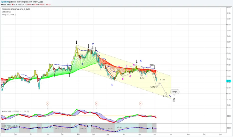233x137 pixels.
Task: Click the Feb label on the time axis
Action: click(x=93, y=134)
